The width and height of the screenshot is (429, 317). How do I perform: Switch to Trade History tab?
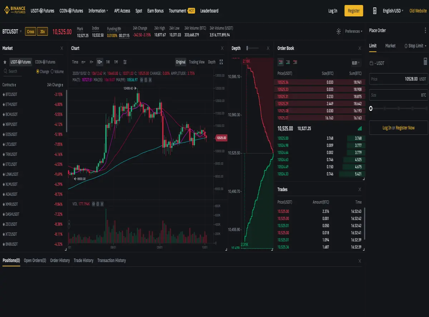tap(83, 260)
